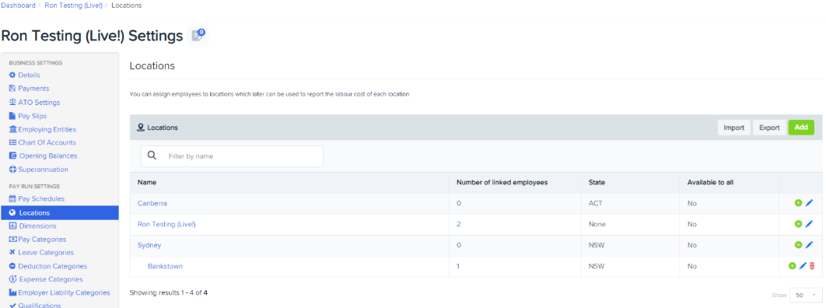Click the Import button
The height and width of the screenshot is (308, 826).
tap(733, 128)
